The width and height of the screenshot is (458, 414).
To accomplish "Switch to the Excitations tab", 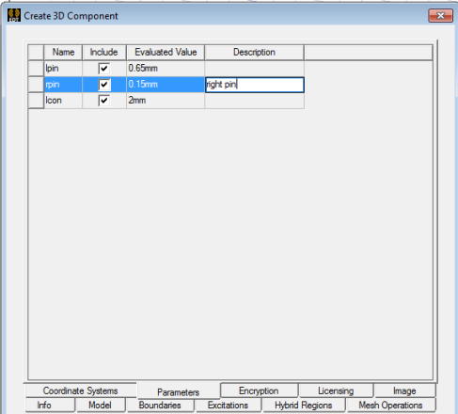I will point(228,405).
